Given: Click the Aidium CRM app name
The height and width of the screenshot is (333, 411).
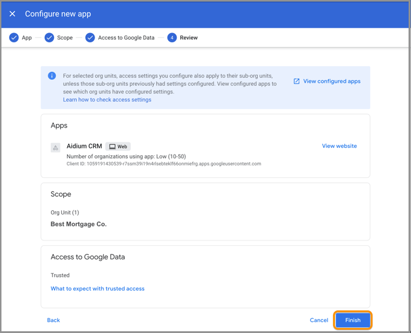Looking at the screenshot, I should click(84, 146).
